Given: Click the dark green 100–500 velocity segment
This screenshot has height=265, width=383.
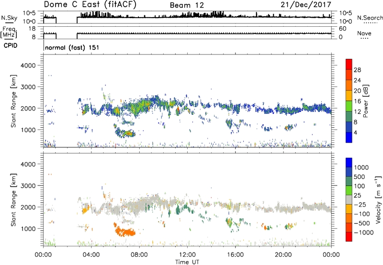Looking at the screenshot, I should click(349, 181).
